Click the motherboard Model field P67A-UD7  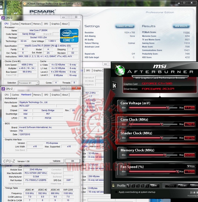tap(37, 106)
